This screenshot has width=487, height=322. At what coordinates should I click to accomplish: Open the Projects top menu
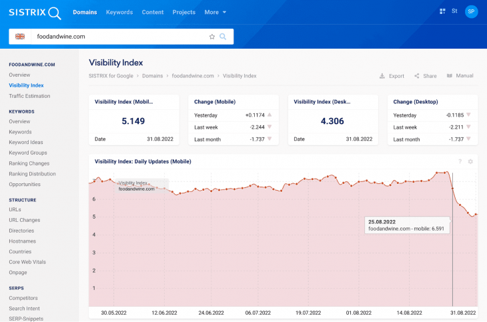(183, 12)
